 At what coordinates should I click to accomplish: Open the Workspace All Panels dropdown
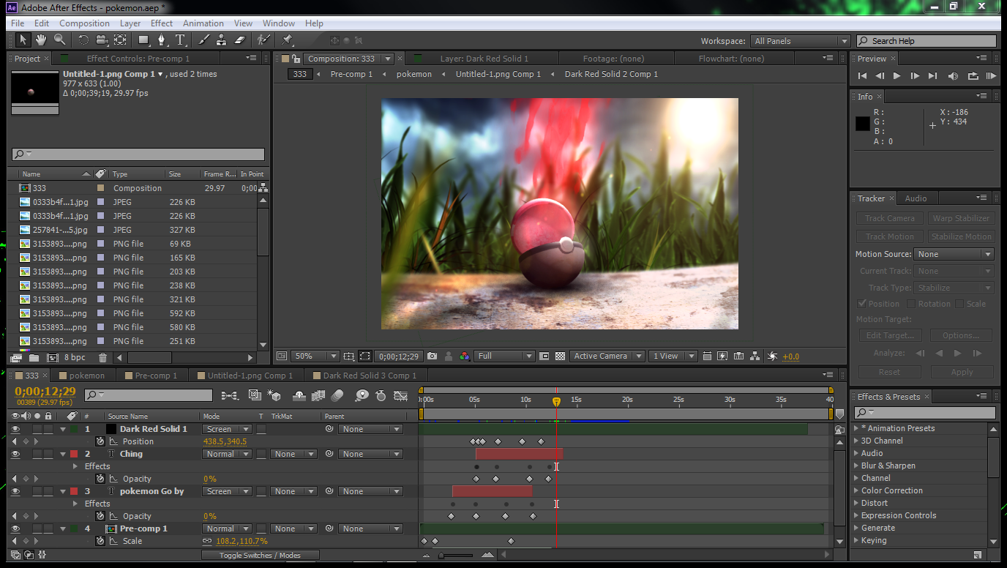(x=801, y=42)
